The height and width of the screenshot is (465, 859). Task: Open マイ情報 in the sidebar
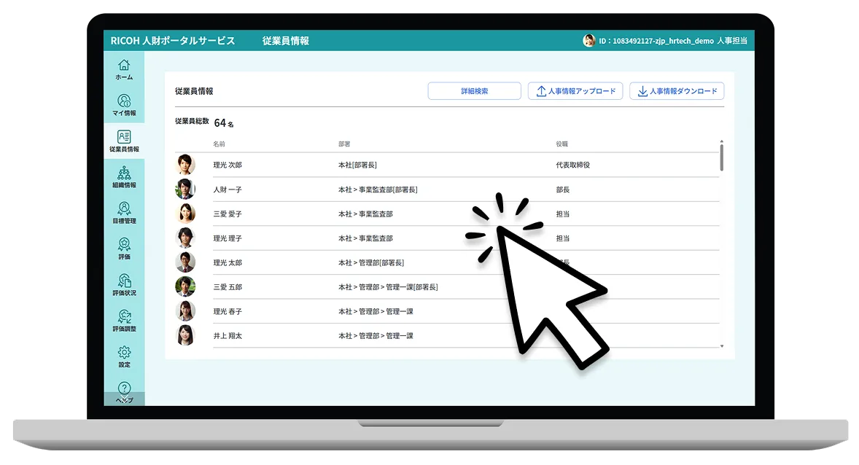[124, 104]
